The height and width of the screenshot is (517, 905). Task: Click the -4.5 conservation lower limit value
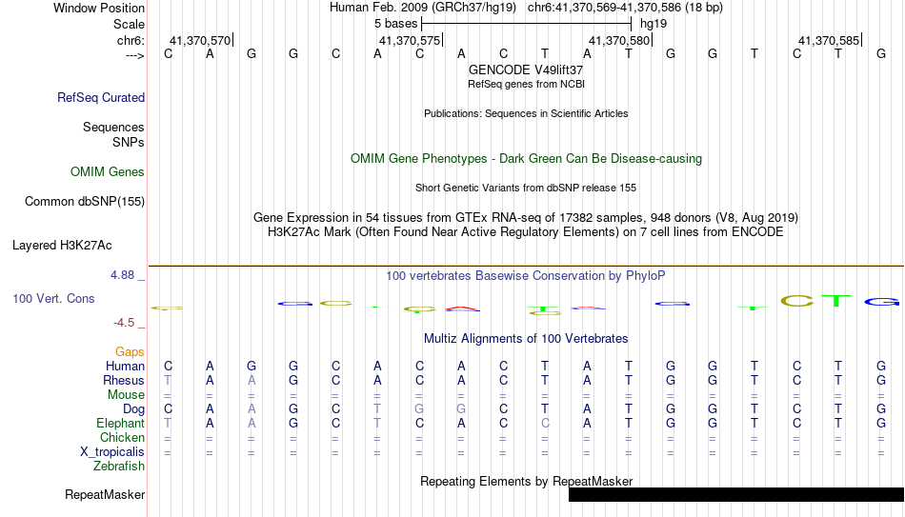(x=124, y=323)
